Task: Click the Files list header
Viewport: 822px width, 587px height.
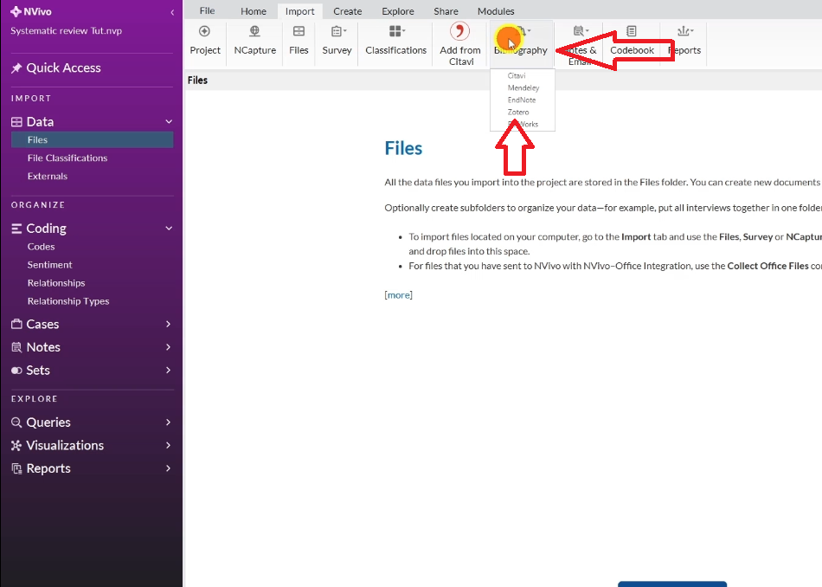Action: pos(197,81)
